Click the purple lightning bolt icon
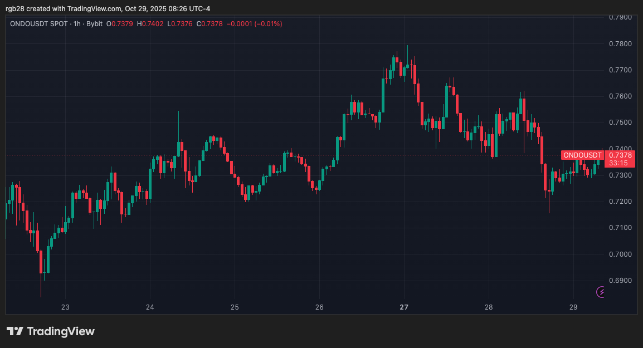Viewport: 643px width, 348px height. click(x=601, y=292)
